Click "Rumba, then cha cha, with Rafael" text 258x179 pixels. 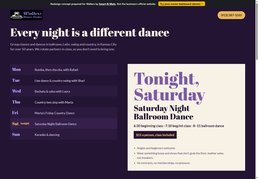point(56,70)
